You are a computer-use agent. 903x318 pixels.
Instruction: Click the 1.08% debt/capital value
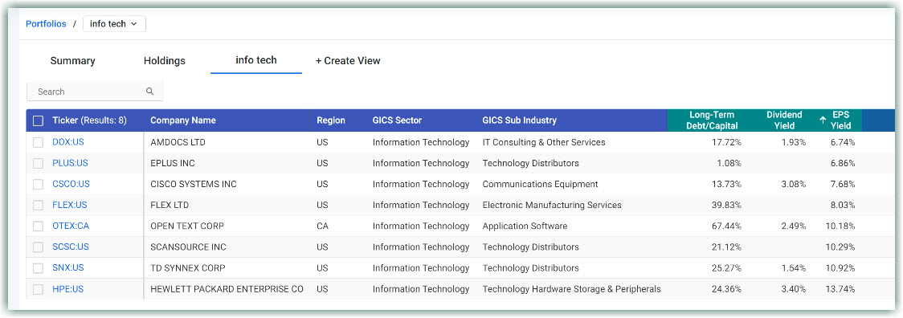(x=729, y=163)
